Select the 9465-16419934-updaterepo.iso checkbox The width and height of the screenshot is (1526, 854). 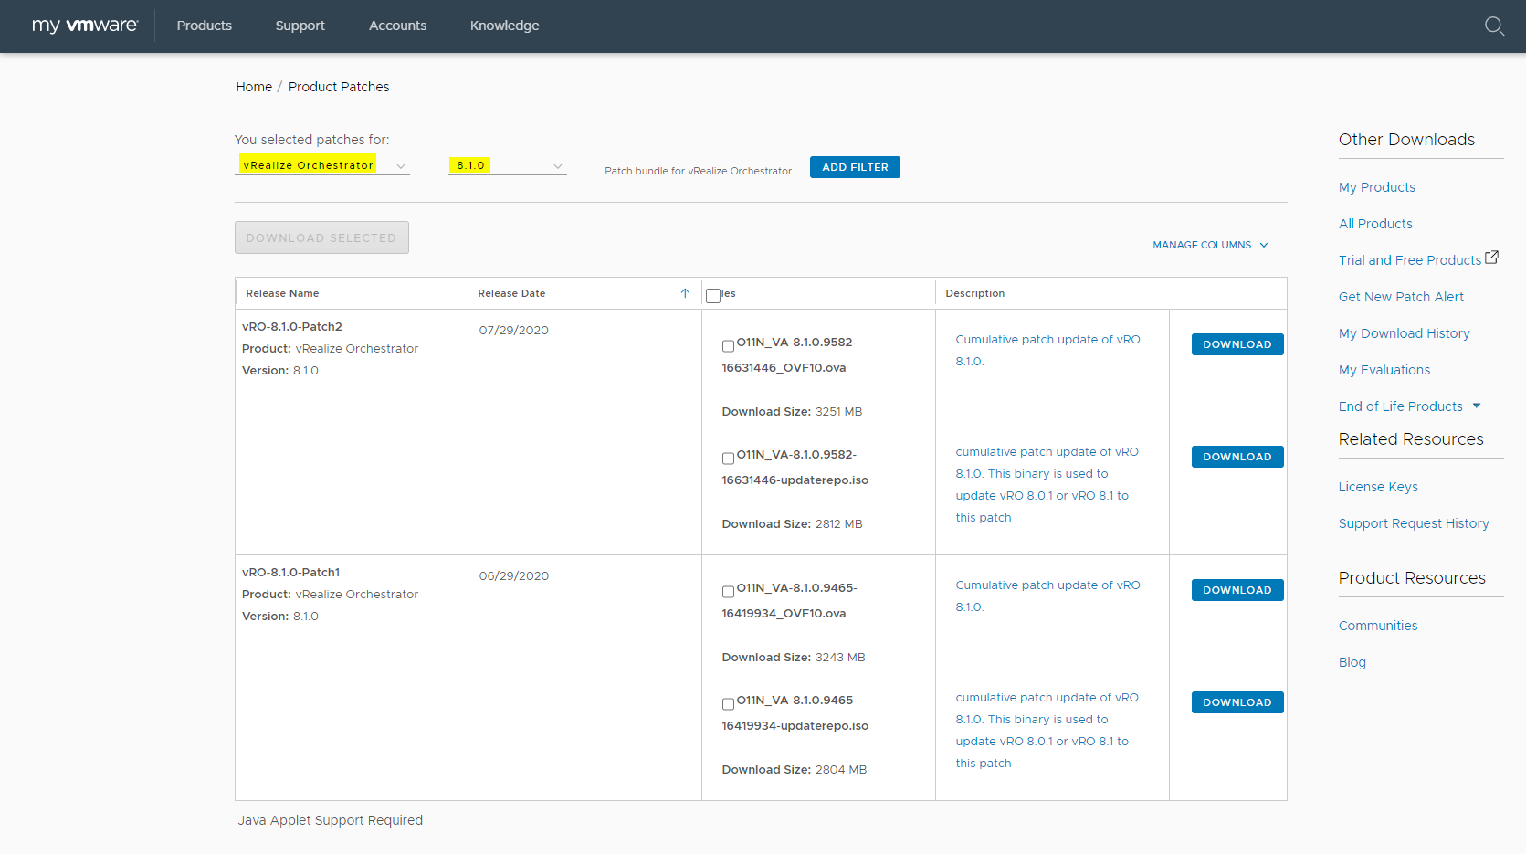pyautogui.click(x=728, y=704)
